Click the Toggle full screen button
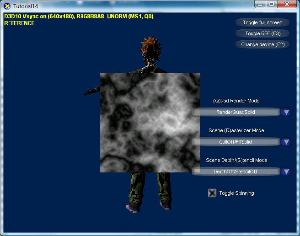 point(262,22)
